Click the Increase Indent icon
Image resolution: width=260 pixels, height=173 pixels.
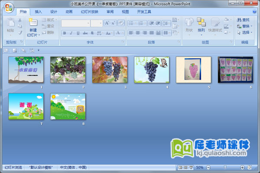[158, 23]
